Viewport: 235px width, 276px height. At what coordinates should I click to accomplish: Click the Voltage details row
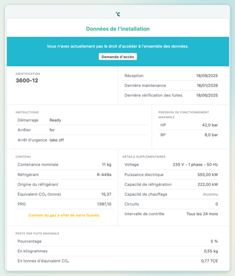[171, 165]
